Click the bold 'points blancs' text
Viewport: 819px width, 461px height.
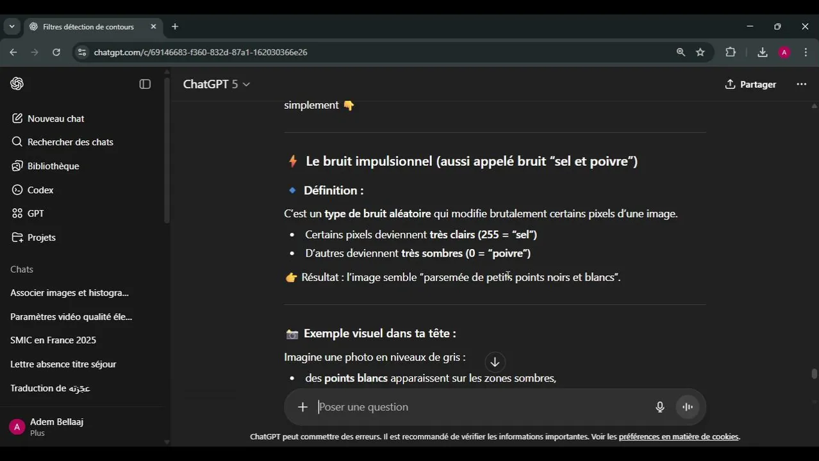tap(356, 378)
